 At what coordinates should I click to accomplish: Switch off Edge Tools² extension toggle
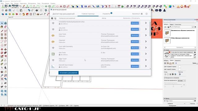(136, 60)
